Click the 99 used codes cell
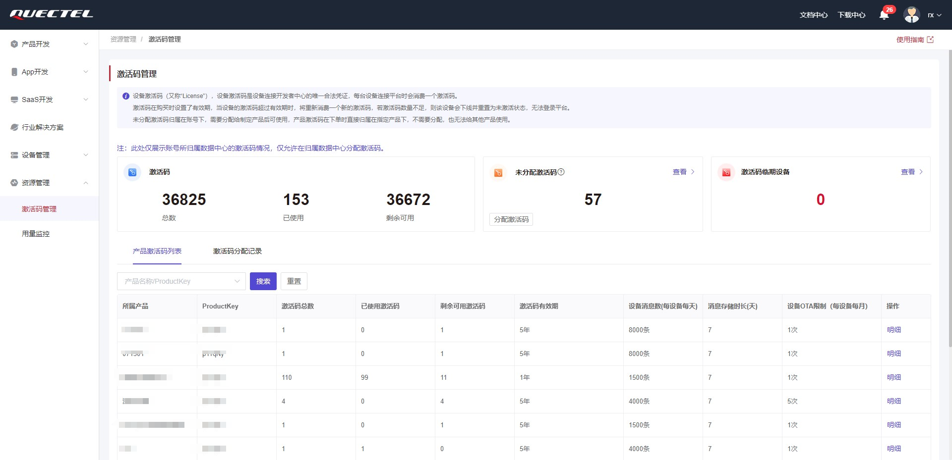The height and width of the screenshot is (460, 952). tap(395, 377)
